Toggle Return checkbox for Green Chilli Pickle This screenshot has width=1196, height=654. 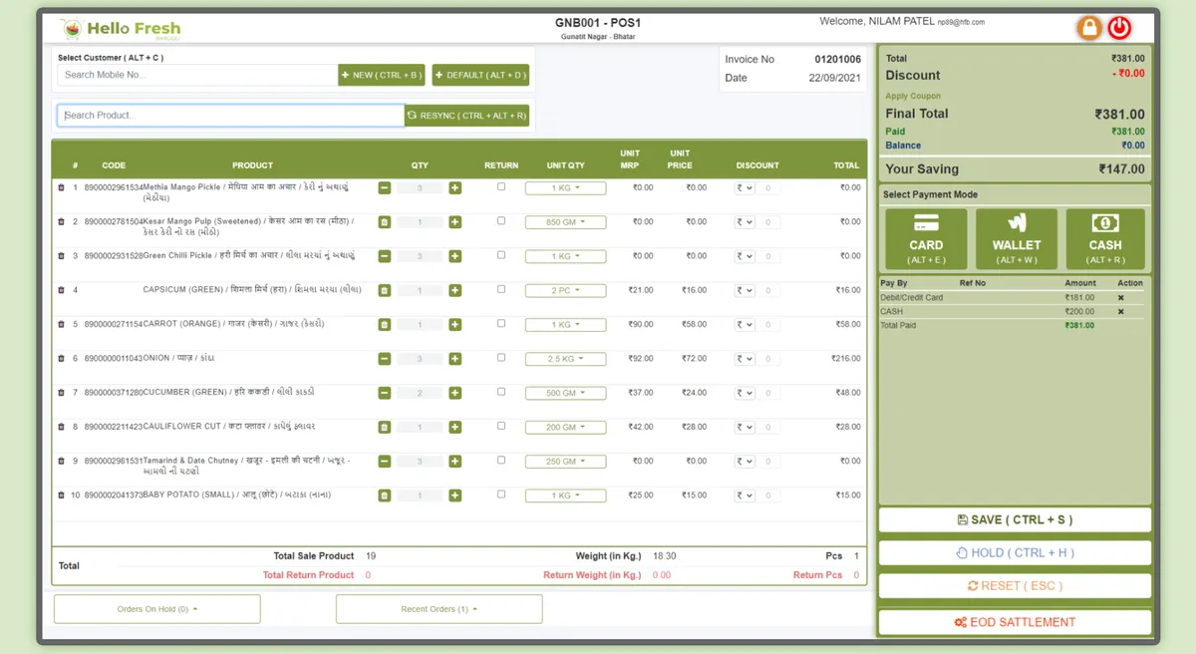click(501, 255)
